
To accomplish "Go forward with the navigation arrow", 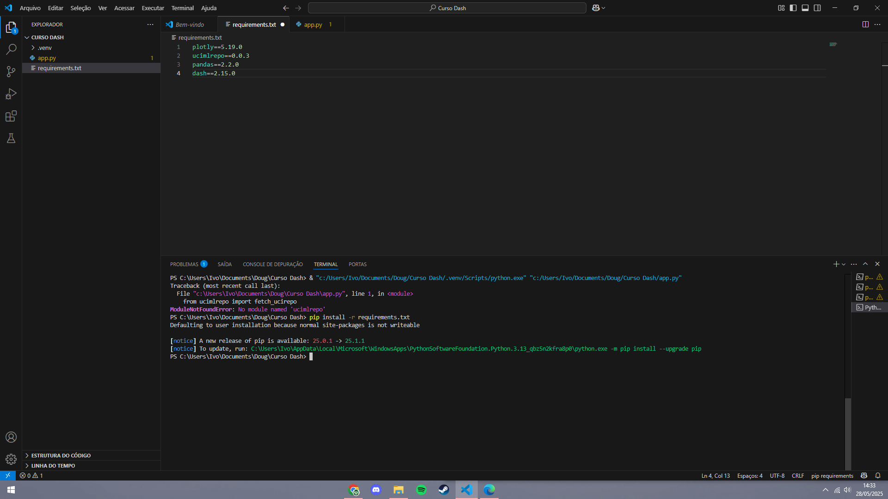I will pos(298,8).
